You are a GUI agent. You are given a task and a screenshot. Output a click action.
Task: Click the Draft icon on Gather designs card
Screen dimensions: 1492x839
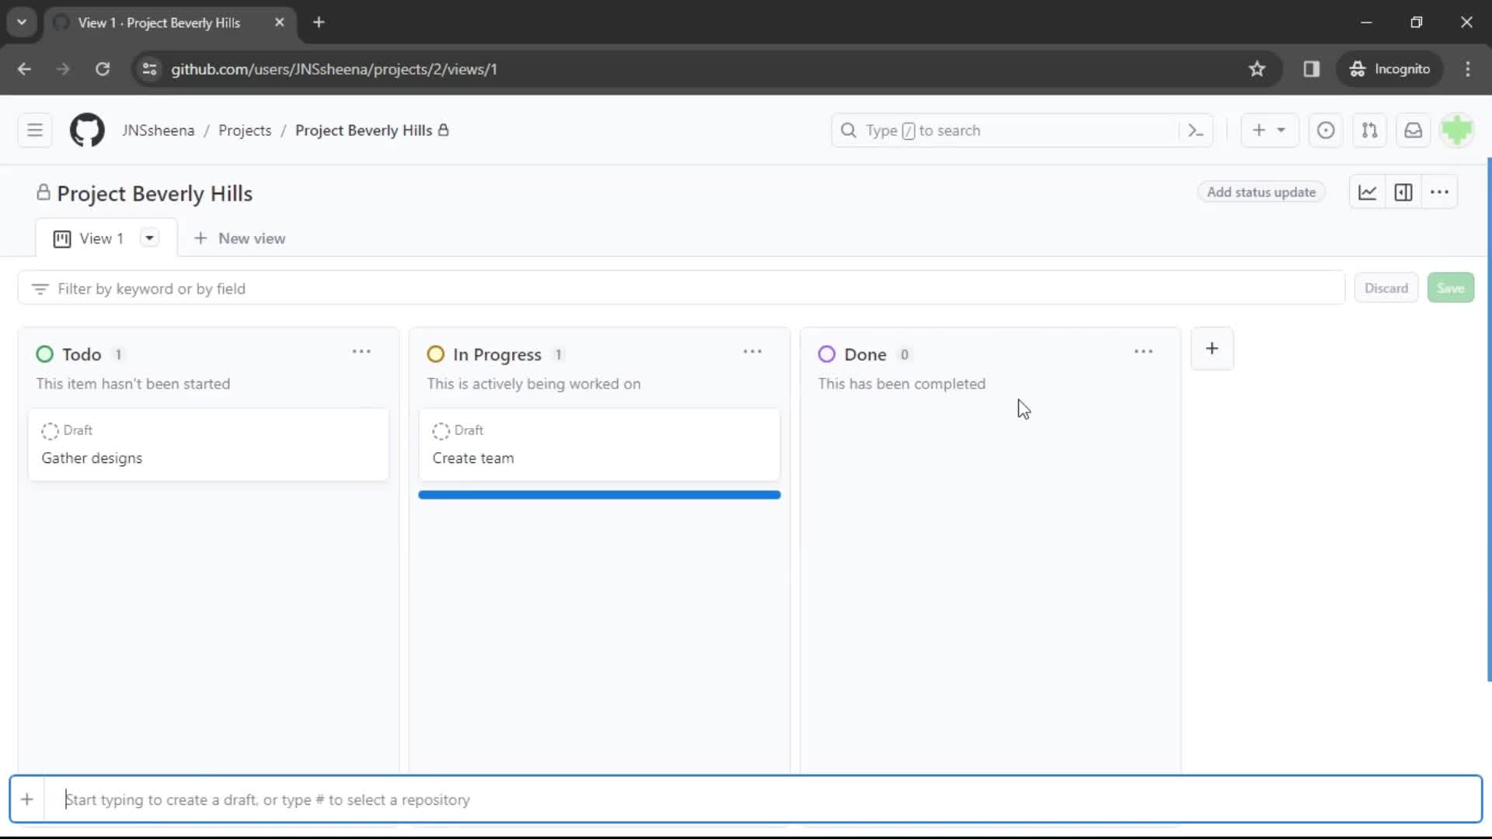50,431
